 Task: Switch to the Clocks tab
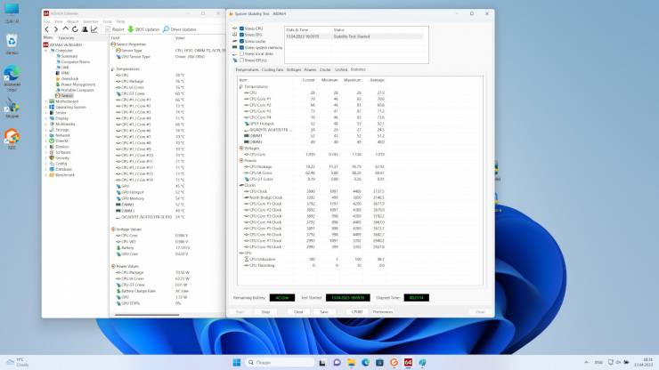(x=325, y=69)
